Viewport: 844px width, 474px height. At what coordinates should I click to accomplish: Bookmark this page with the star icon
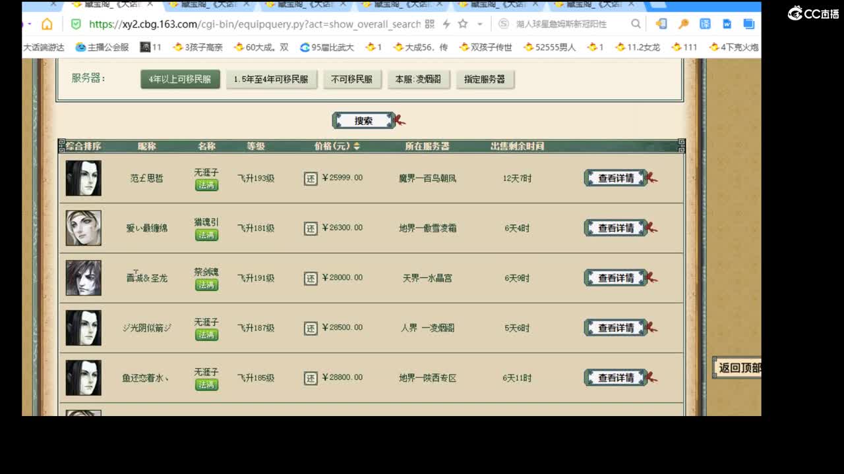click(463, 24)
